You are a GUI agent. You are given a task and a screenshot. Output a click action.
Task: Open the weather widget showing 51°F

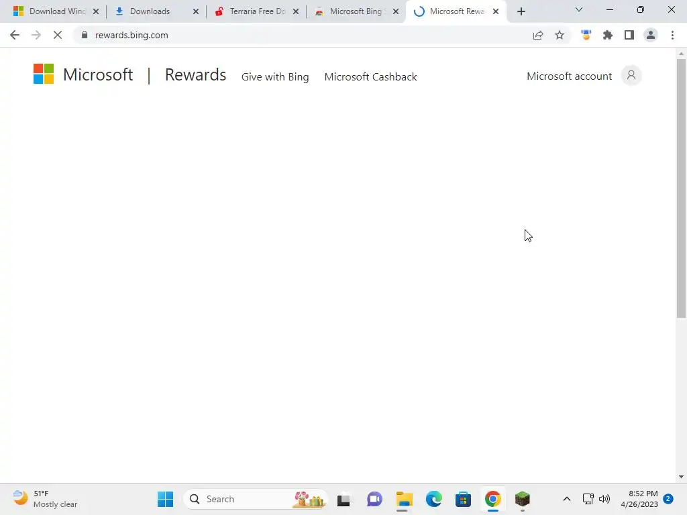[x=45, y=499]
